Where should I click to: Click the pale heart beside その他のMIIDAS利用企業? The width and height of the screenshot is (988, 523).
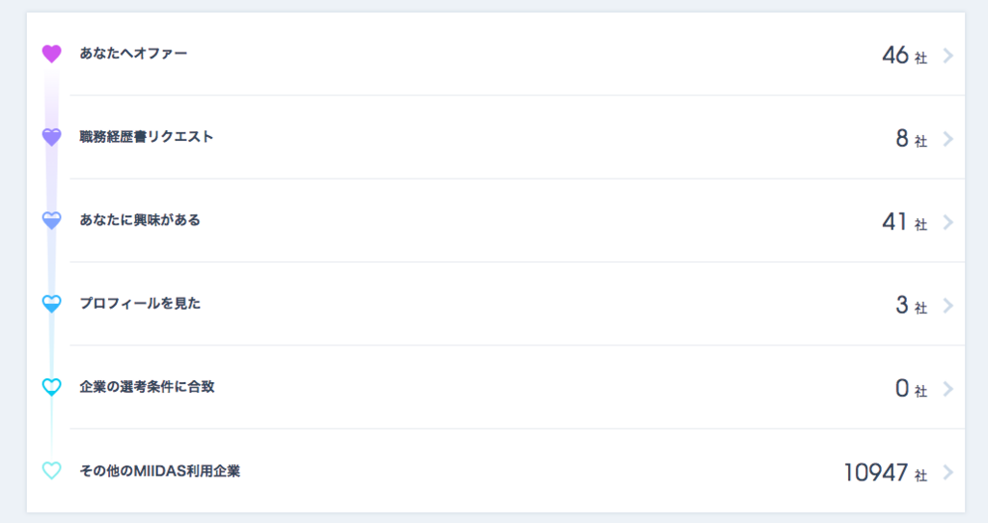click(52, 471)
